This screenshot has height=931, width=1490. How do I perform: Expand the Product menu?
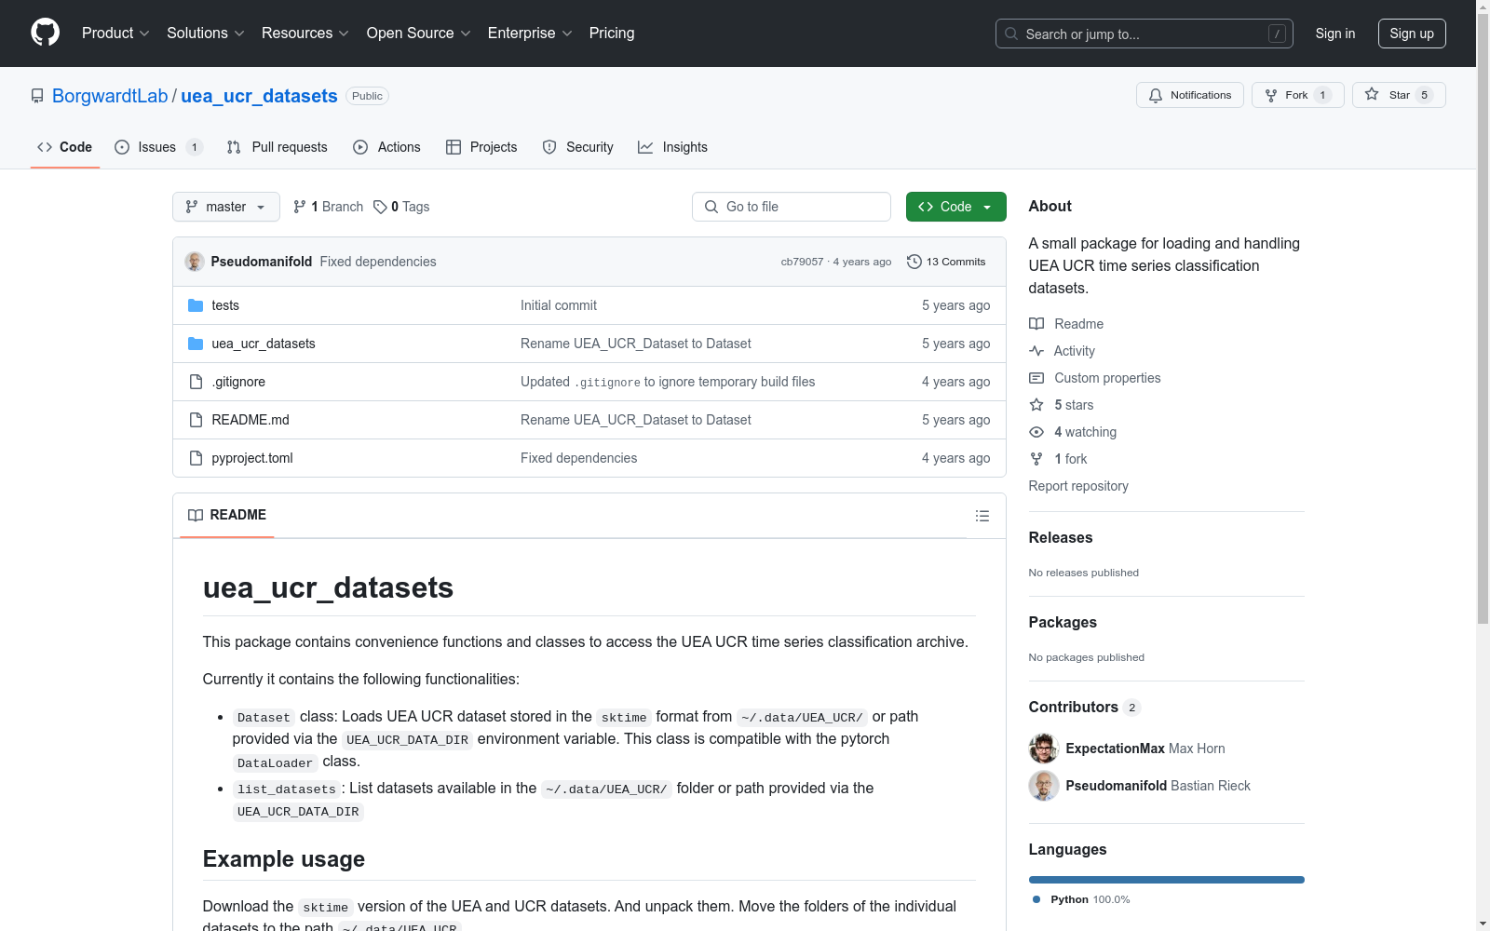pos(115,33)
